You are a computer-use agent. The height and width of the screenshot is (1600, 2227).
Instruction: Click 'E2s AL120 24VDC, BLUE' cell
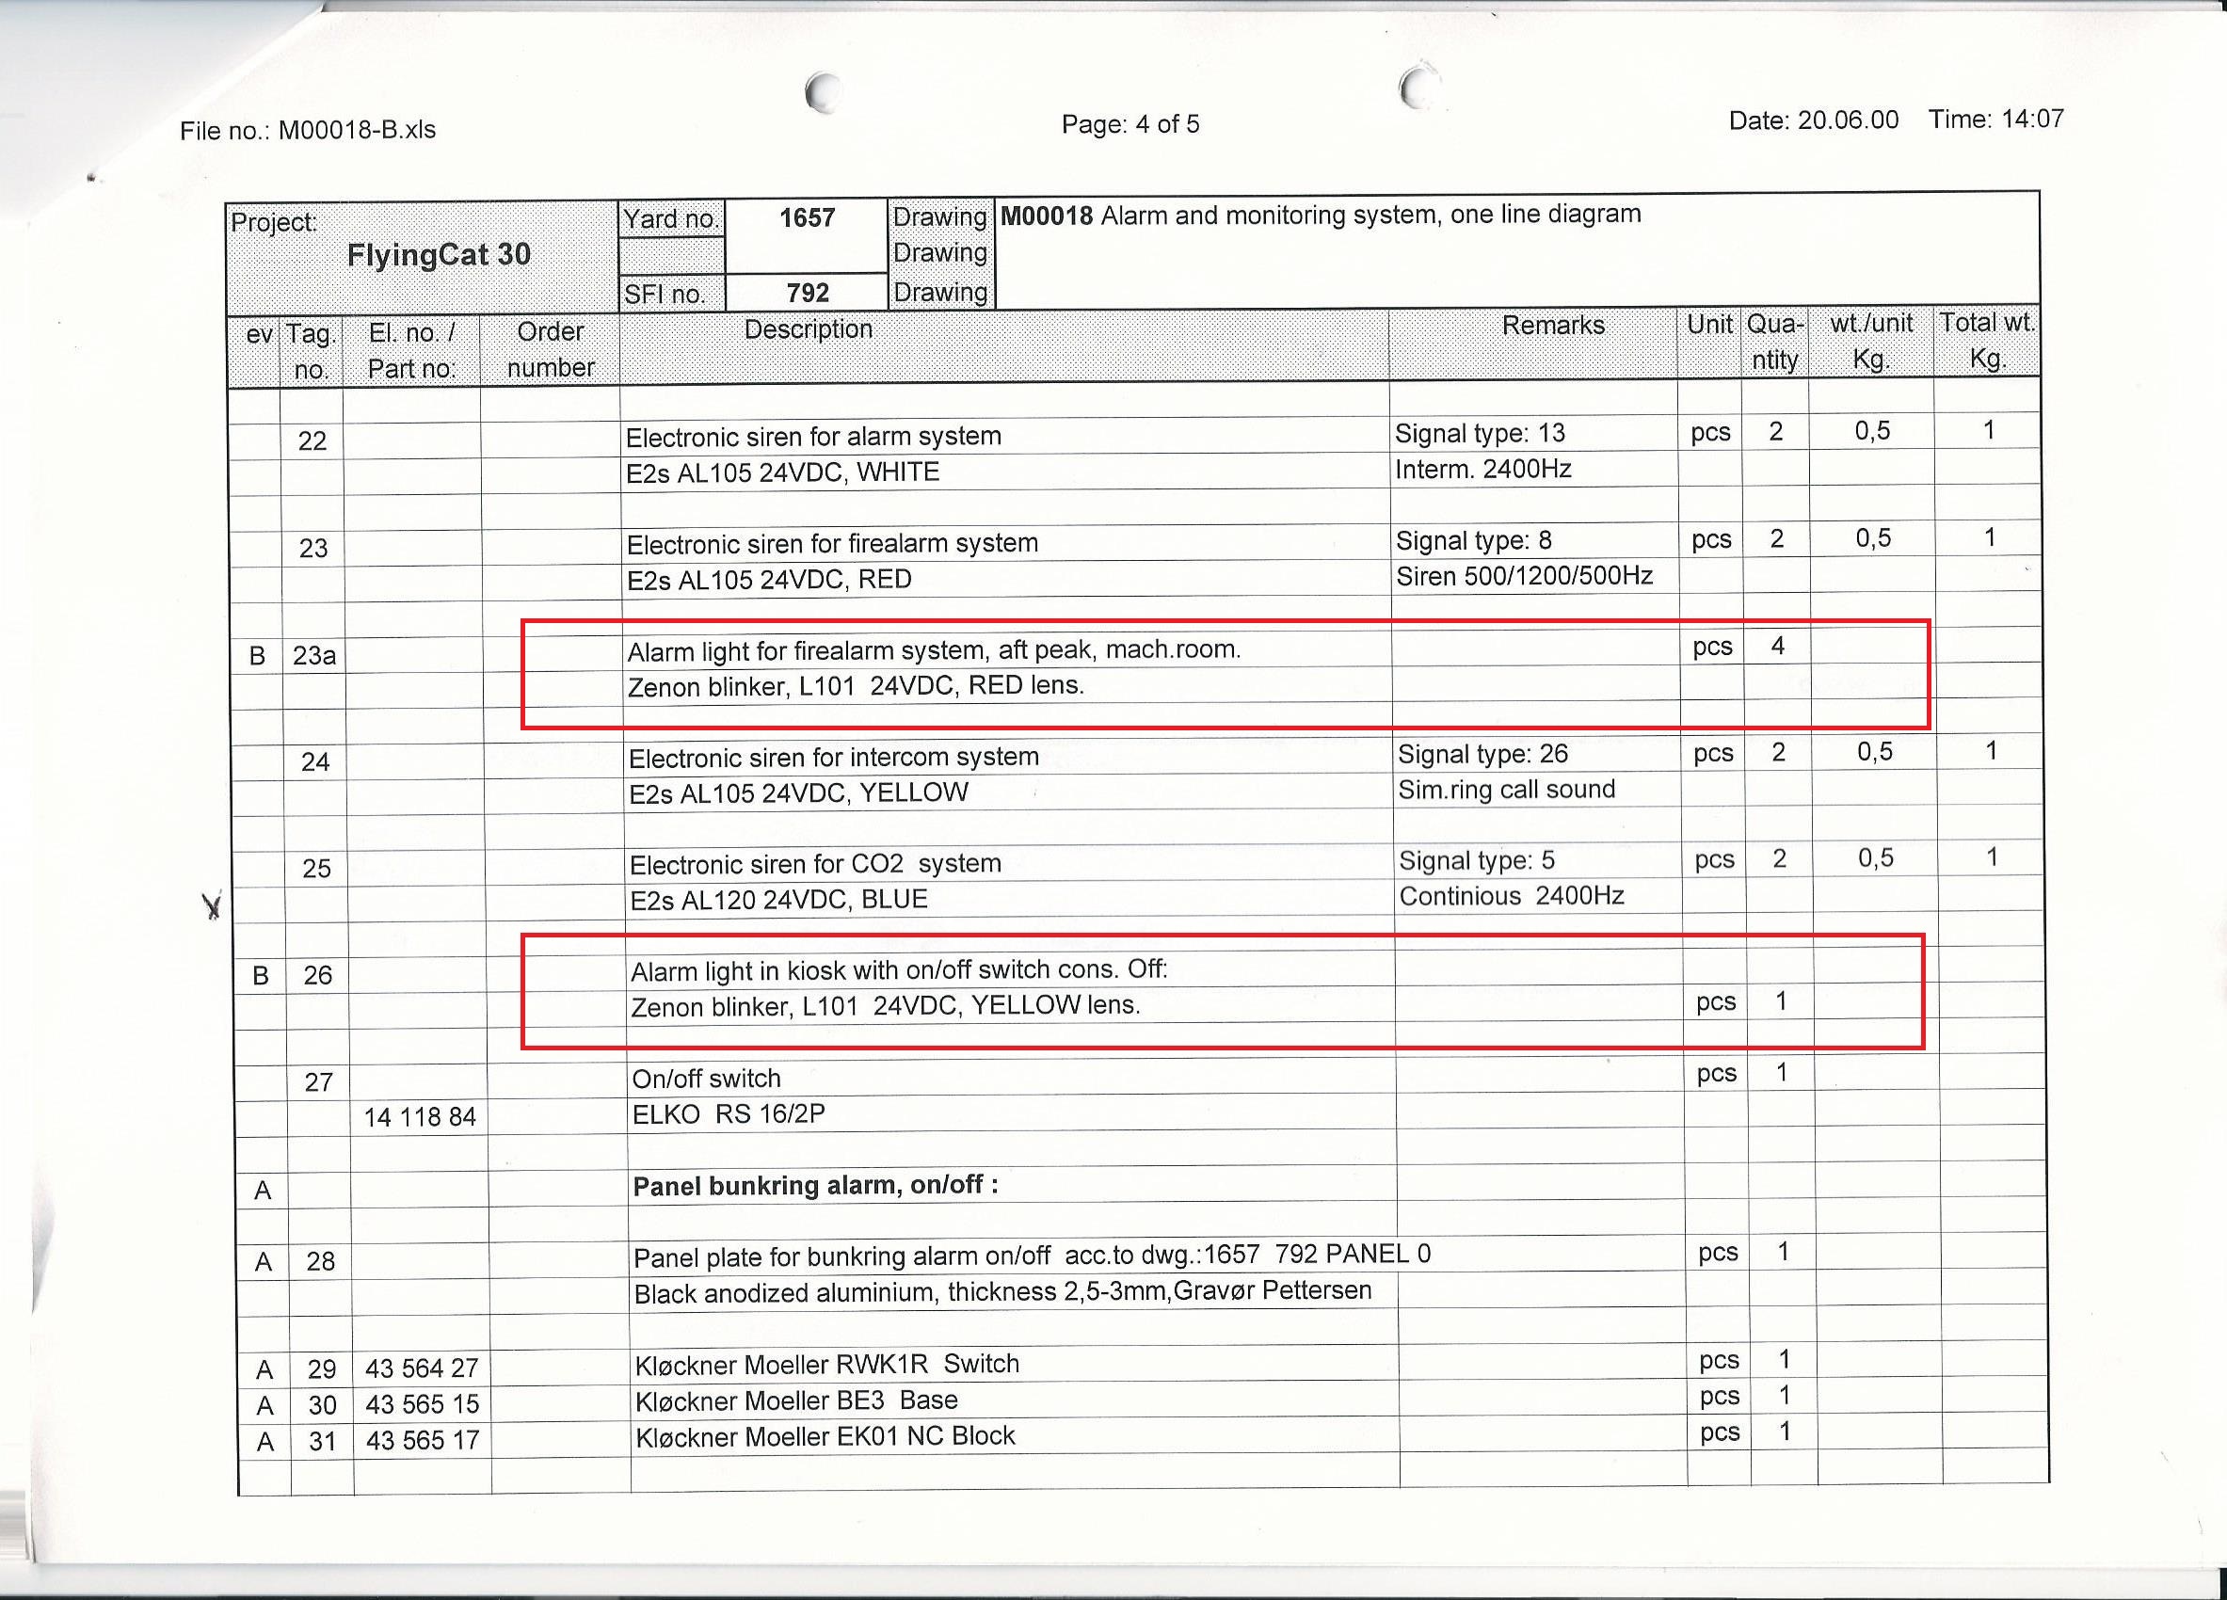pyautogui.click(x=778, y=899)
